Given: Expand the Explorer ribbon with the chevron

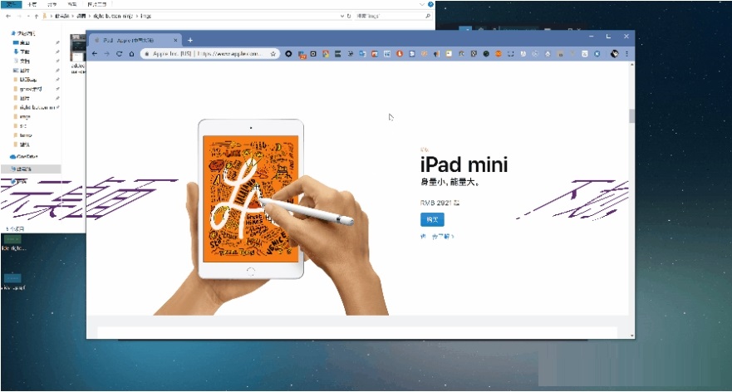Looking at the screenshot, I should 422,4.
